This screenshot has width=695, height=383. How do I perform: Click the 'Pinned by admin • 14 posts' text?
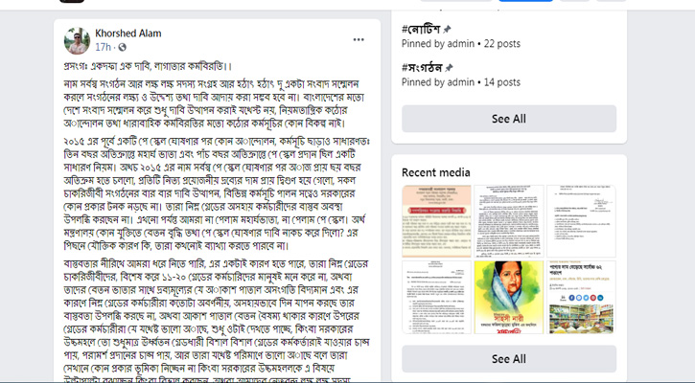(461, 82)
